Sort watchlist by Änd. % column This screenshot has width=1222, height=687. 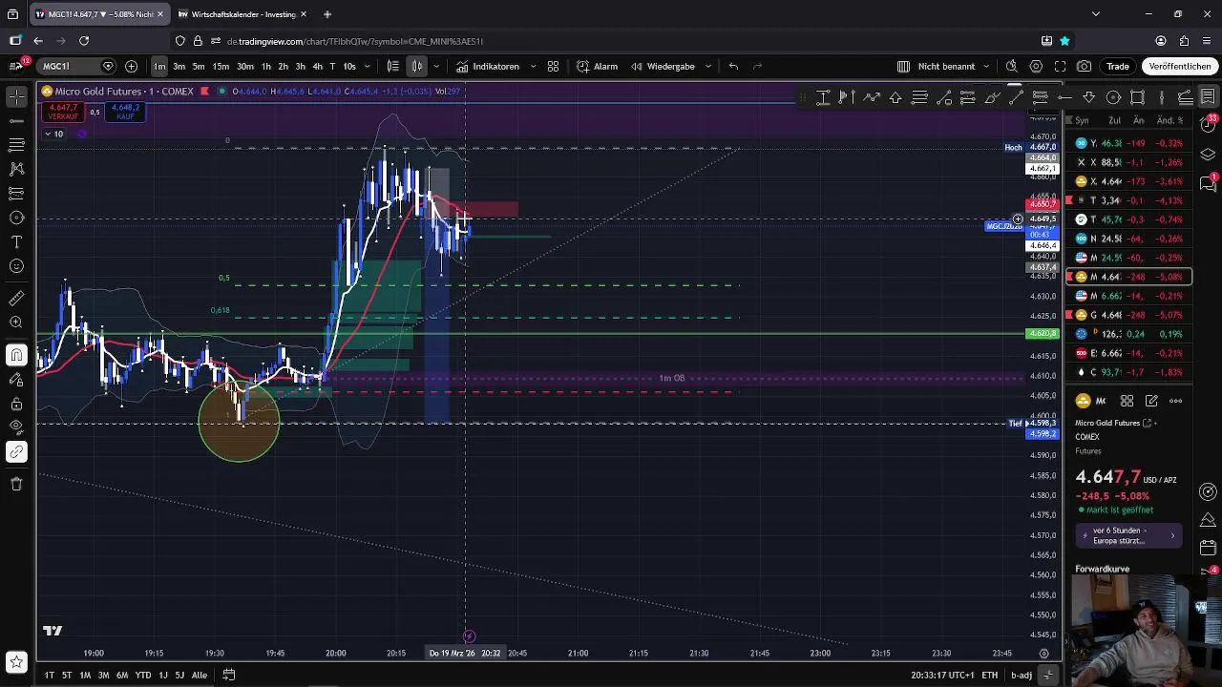pyautogui.click(x=1169, y=120)
